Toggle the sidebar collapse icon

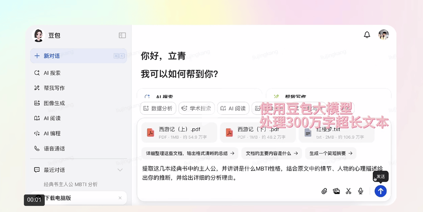tap(122, 35)
